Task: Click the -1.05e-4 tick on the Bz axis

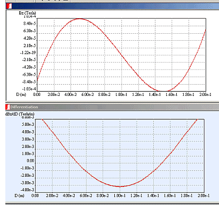Action: tap(29, 89)
